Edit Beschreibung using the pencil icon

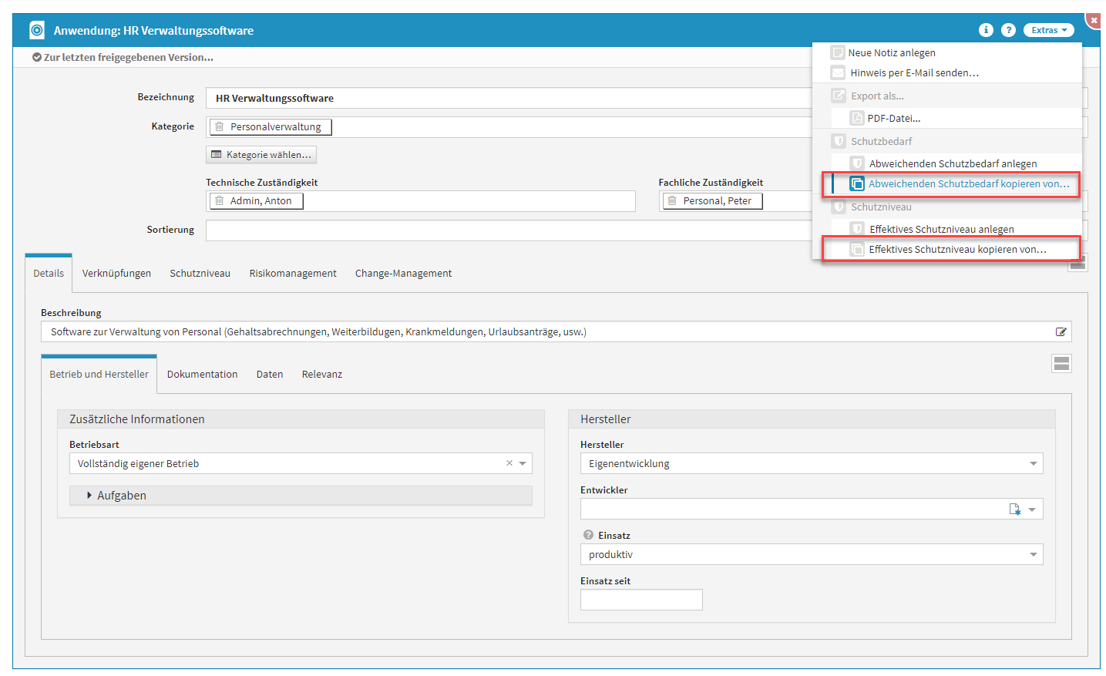(1061, 332)
